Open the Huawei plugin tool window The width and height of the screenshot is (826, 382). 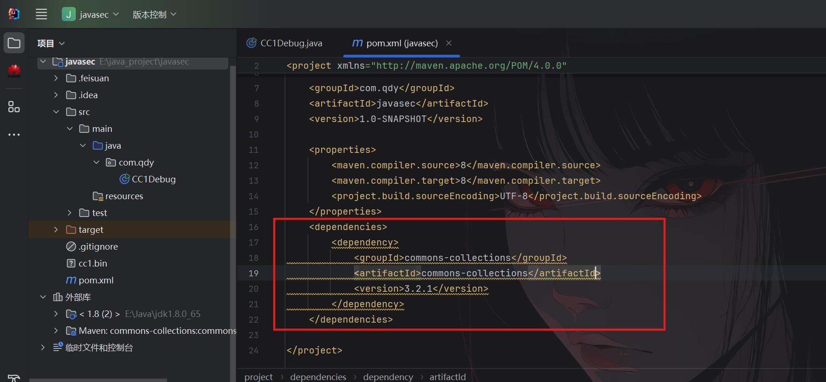(14, 71)
